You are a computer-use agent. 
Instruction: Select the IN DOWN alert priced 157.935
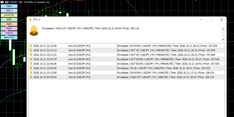167,46
